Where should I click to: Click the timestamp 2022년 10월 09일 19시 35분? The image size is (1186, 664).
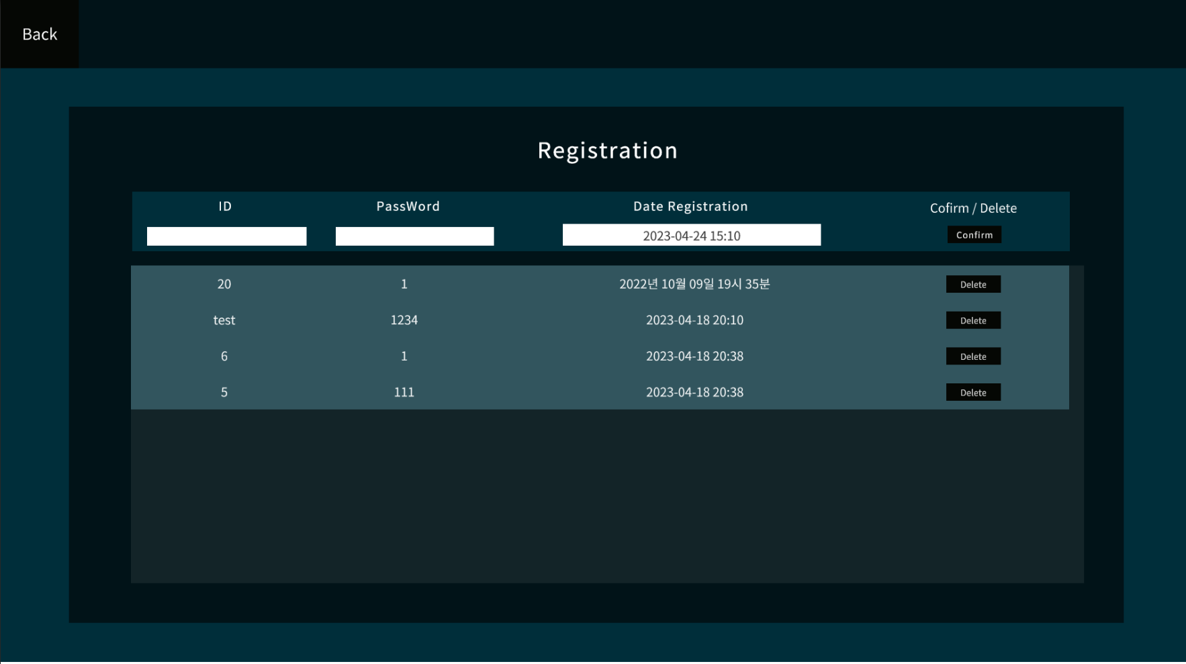click(694, 284)
